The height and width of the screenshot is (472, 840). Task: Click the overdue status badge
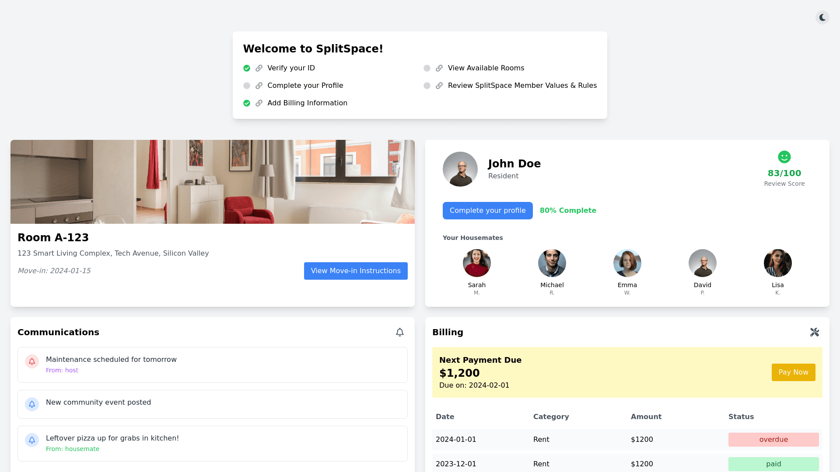773,440
